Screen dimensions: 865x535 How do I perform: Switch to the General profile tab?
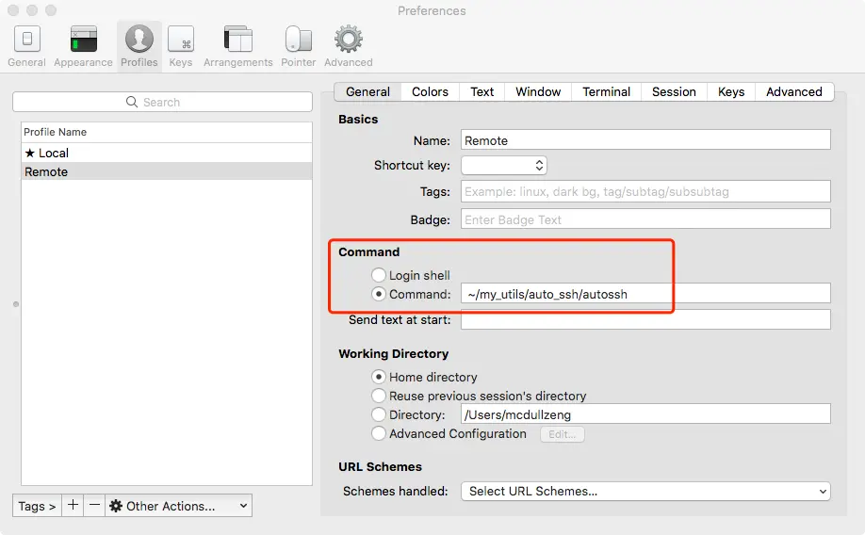pyautogui.click(x=368, y=92)
